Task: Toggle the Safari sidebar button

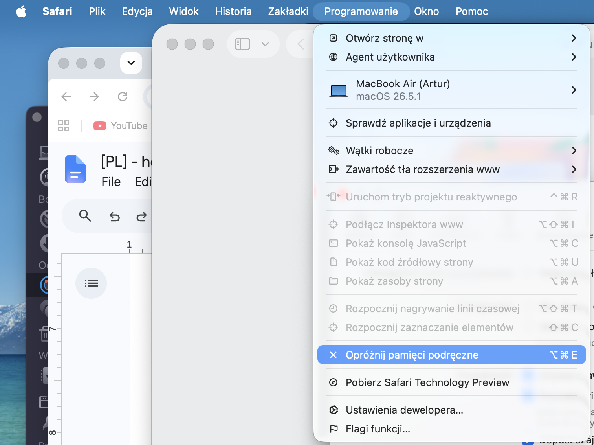Action: [x=242, y=44]
